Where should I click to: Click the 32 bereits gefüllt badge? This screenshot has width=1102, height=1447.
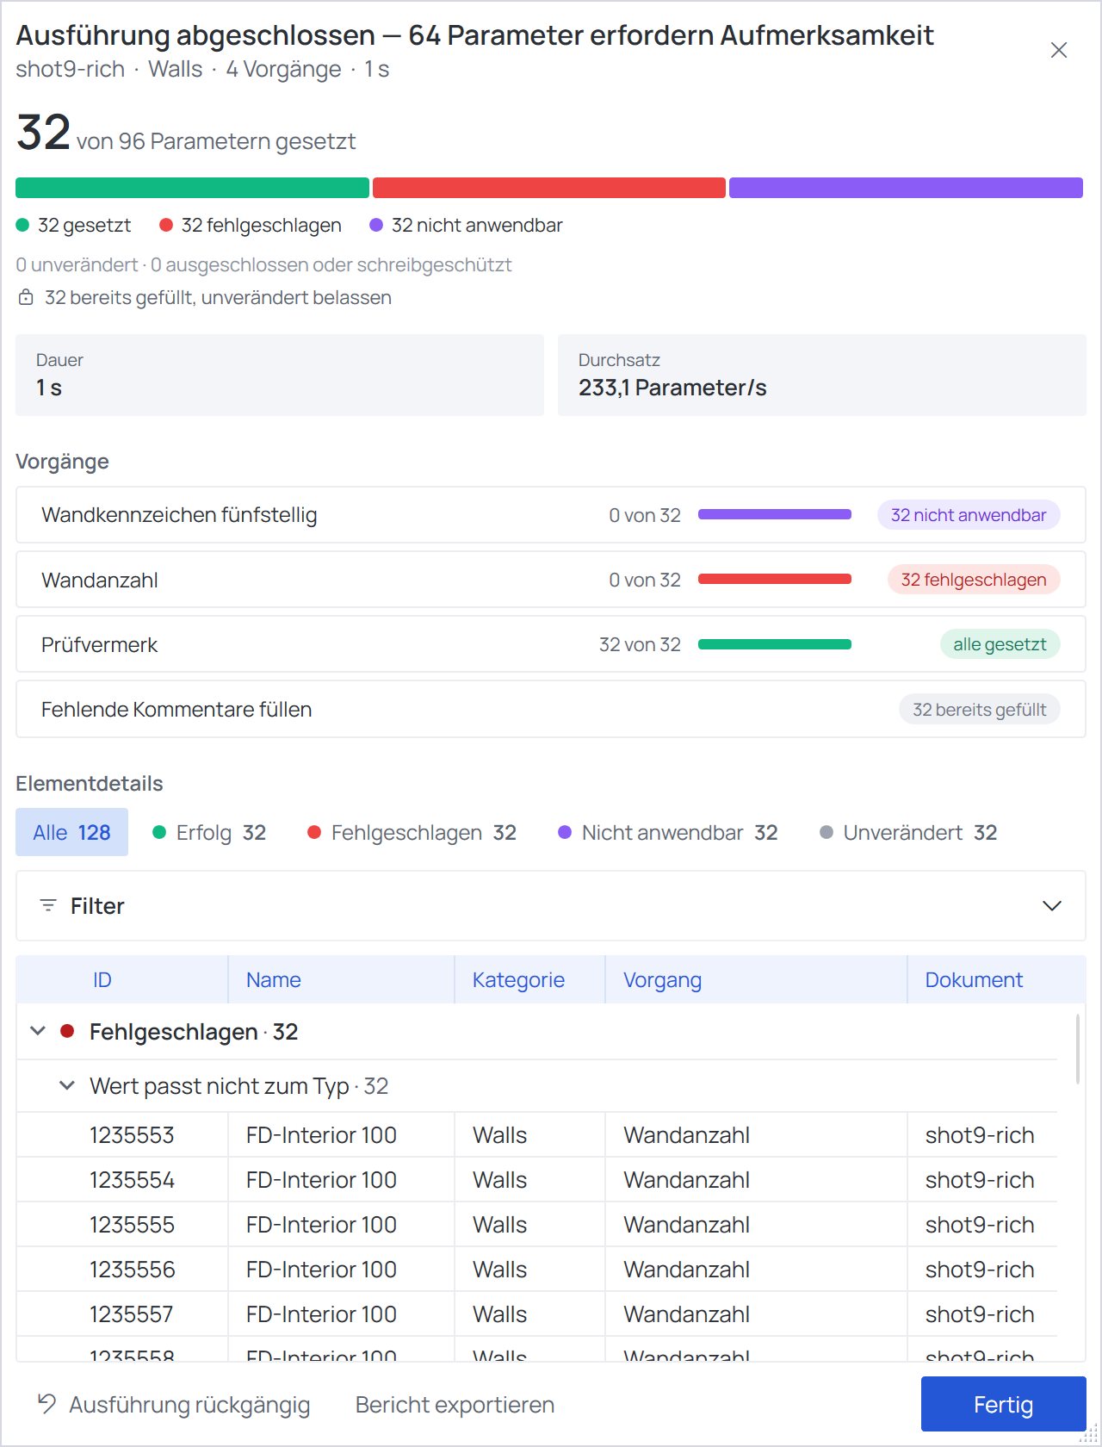click(980, 710)
